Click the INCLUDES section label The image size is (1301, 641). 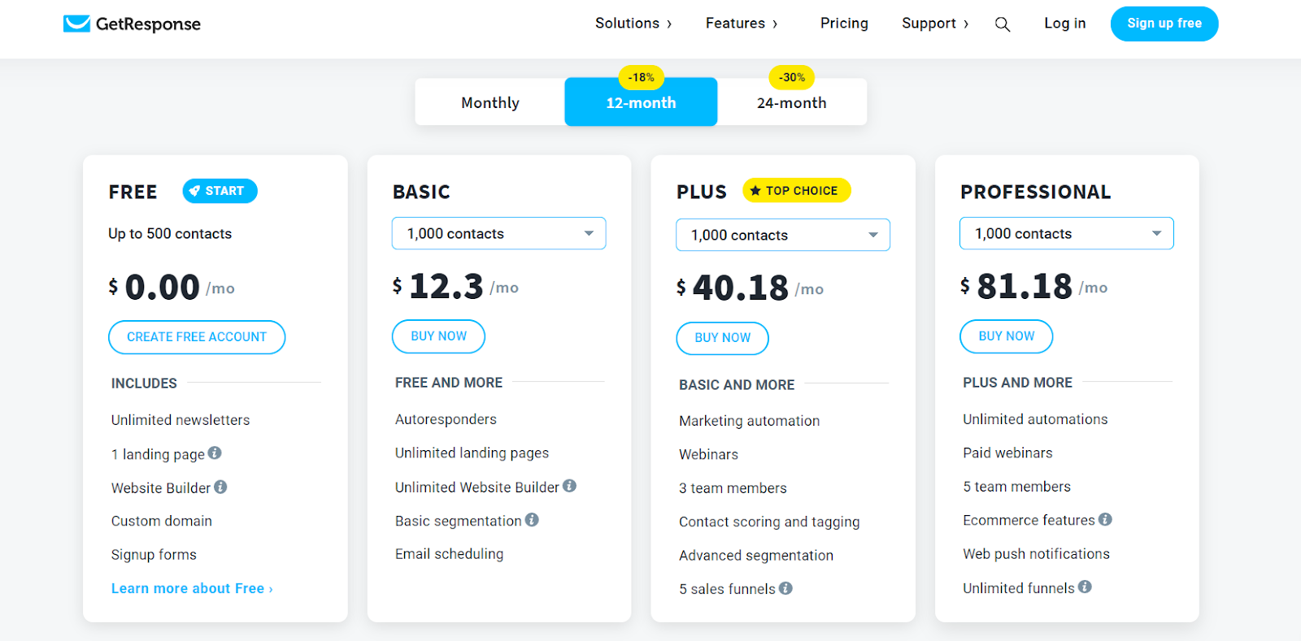tap(144, 383)
